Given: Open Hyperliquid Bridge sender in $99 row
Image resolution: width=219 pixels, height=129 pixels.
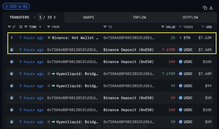Looking at the screenshot, I should click(77, 86).
